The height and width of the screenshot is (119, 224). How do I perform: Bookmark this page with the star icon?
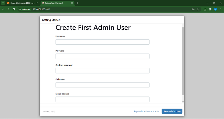[x=198, y=9]
